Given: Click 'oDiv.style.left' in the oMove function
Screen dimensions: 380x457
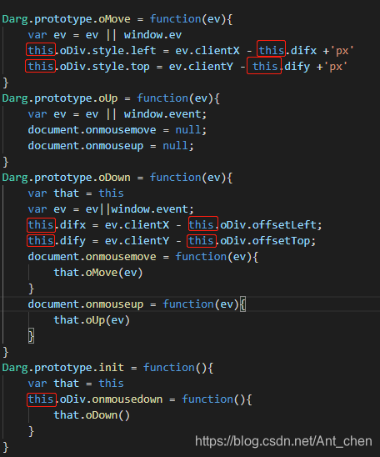Looking at the screenshot, I should (107, 51).
